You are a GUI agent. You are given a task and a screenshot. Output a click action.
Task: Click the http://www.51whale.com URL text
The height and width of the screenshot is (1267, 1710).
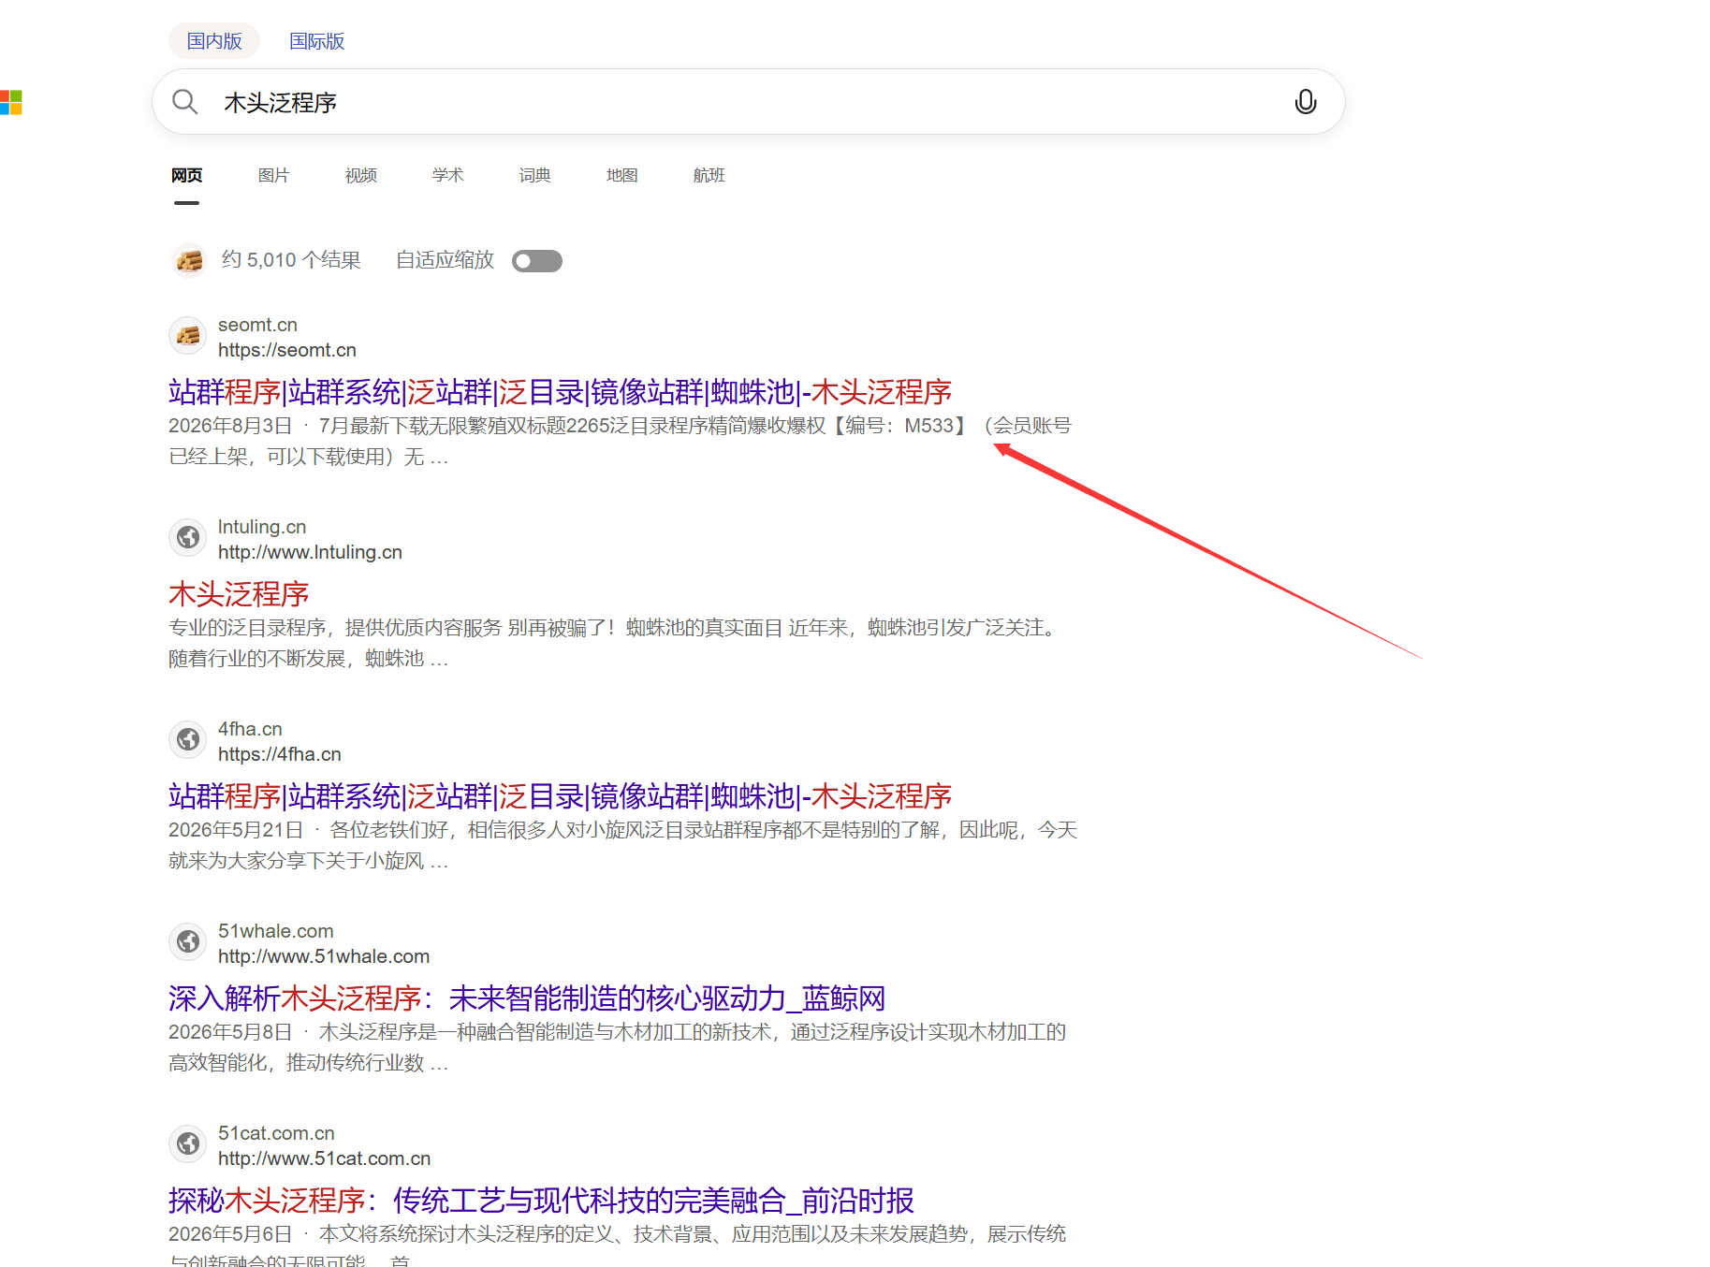click(324, 956)
